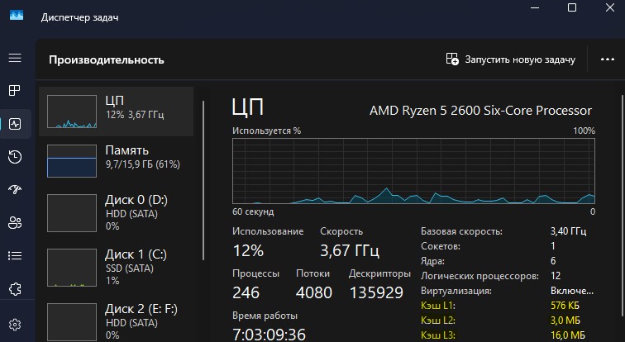Open the Startup apps page icon
Viewport: 625px width, 342px height.
(15, 189)
